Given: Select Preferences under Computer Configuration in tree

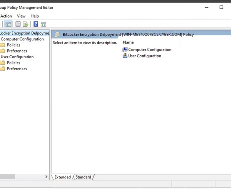Looking at the screenshot, I should [x=17, y=51].
